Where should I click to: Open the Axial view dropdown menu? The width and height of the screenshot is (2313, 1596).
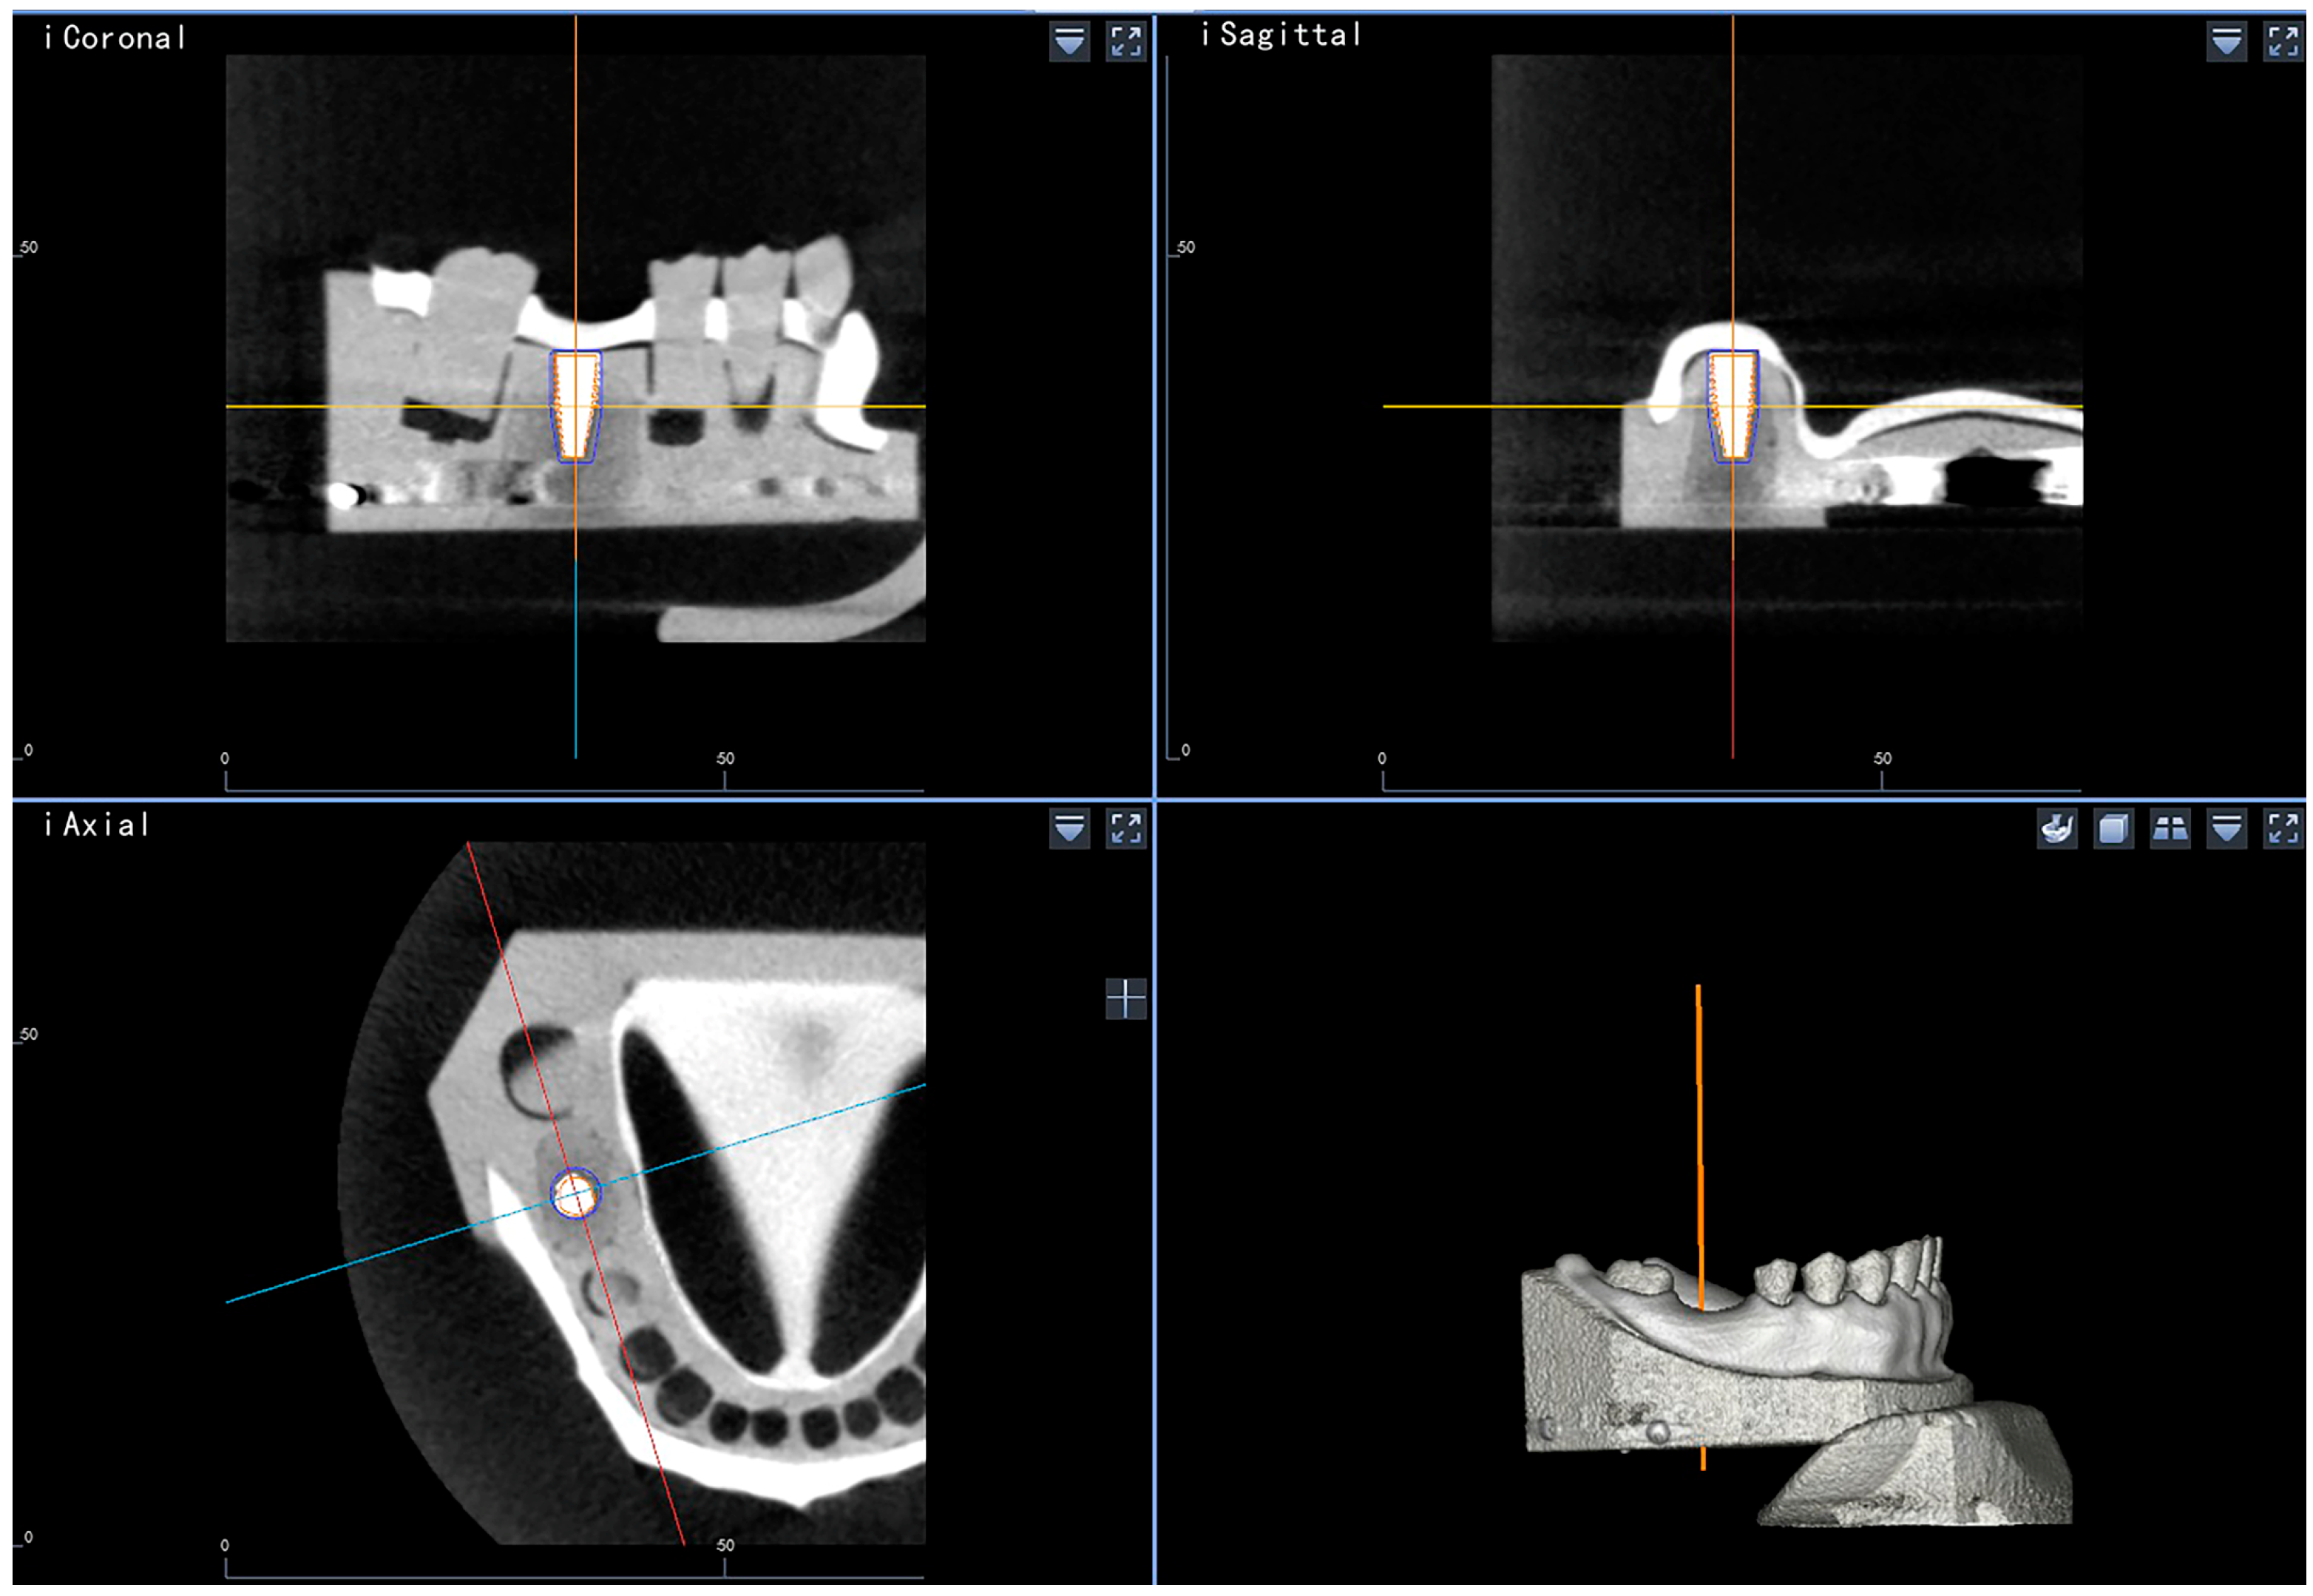click(1069, 829)
